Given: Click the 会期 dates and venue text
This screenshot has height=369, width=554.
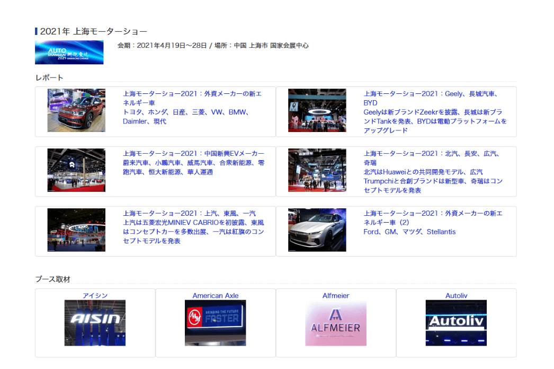Looking at the screenshot, I should 213,46.
